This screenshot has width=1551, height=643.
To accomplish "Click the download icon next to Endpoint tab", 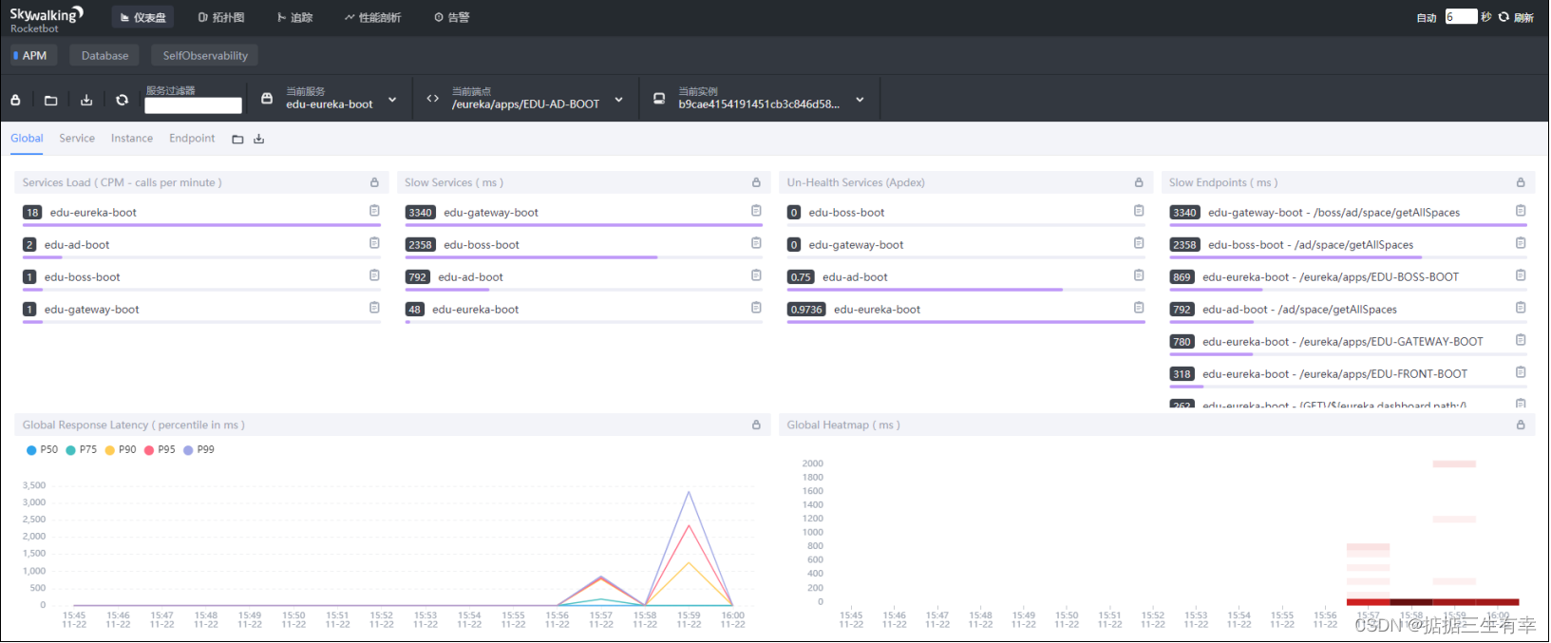I will (x=258, y=140).
